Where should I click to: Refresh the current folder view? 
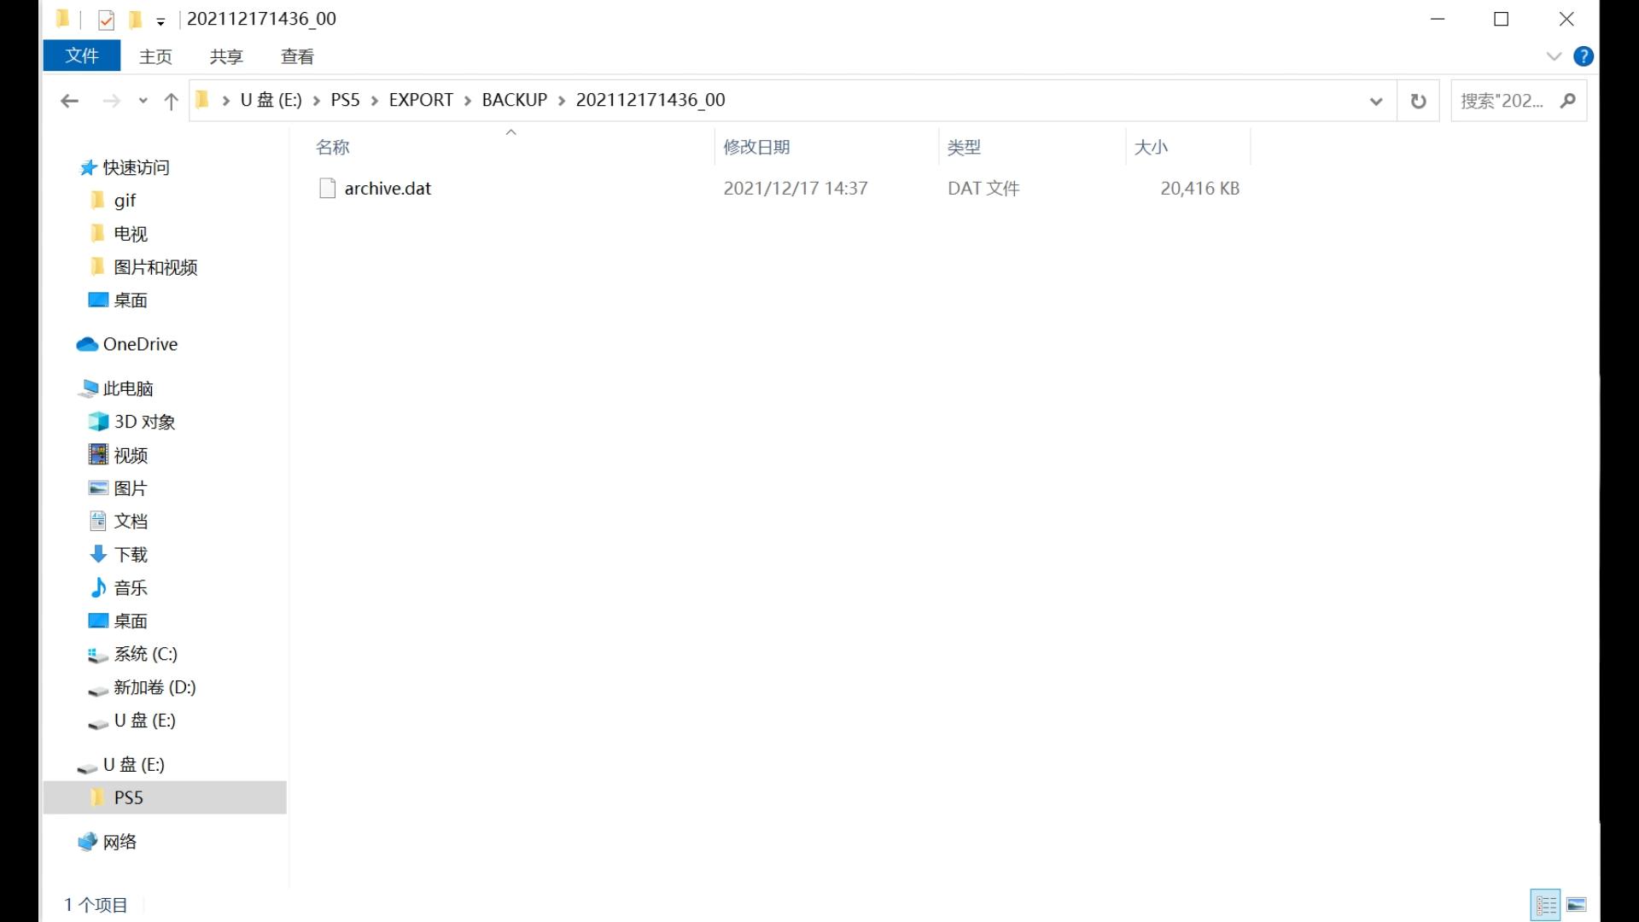pyautogui.click(x=1418, y=101)
